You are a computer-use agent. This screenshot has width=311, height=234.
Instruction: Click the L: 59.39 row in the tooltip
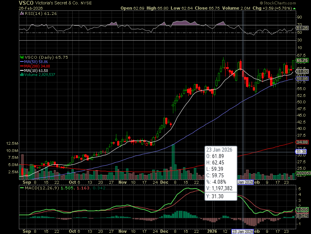[215, 169]
